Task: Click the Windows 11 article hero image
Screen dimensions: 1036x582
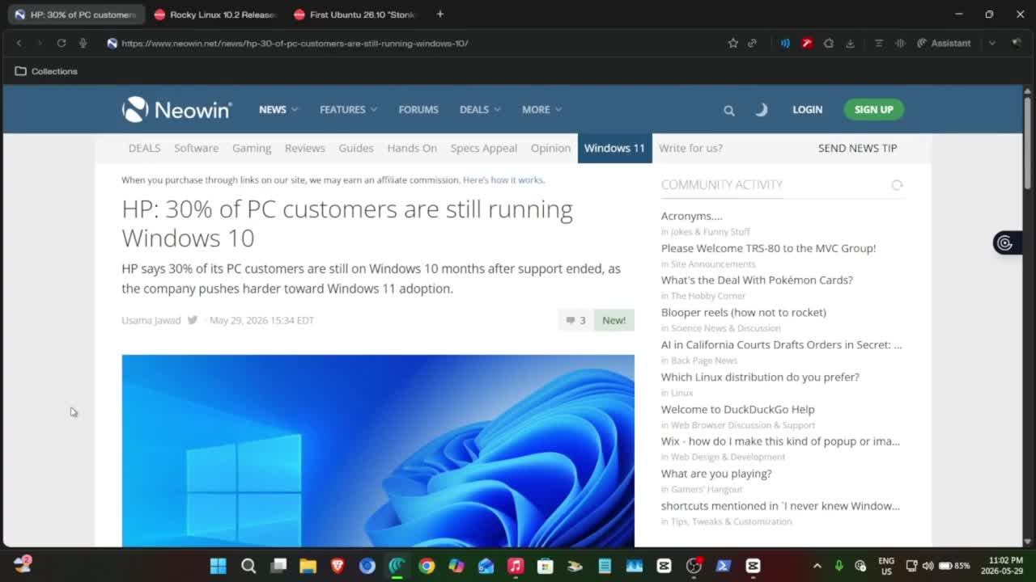Action: coord(378,450)
